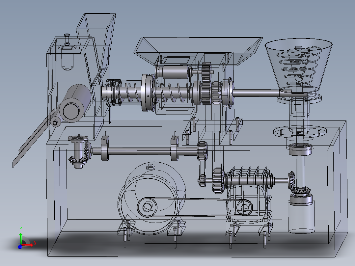Select the lower bearing on vertical shaft
Viewport: 355px width, 266px height.
point(301,199)
